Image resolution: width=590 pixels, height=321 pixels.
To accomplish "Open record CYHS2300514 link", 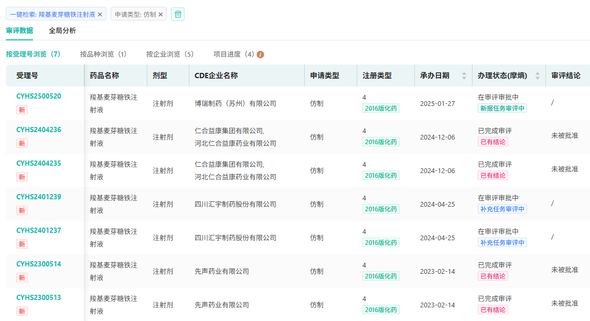I will [x=39, y=264].
